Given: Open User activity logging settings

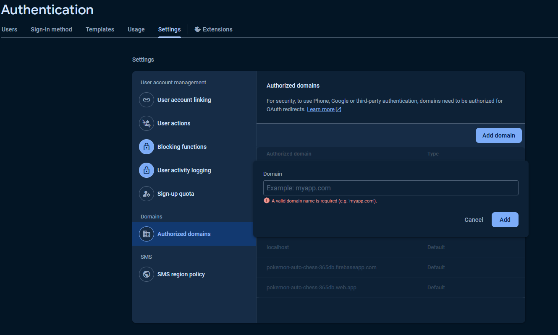Looking at the screenshot, I should tap(194, 170).
